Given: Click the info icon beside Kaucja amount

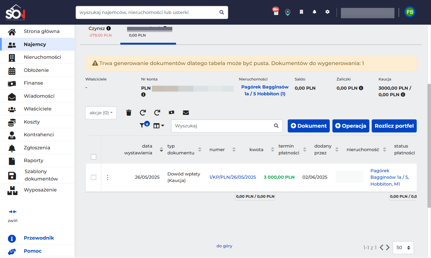Looking at the screenshot, I should (x=403, y=95).
